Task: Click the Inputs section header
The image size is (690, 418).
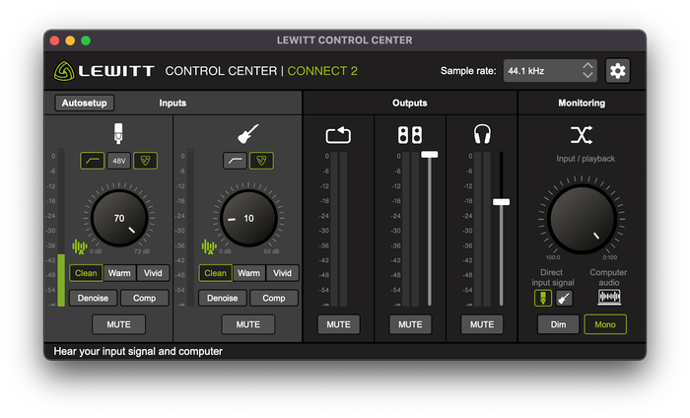Action: 172,103
